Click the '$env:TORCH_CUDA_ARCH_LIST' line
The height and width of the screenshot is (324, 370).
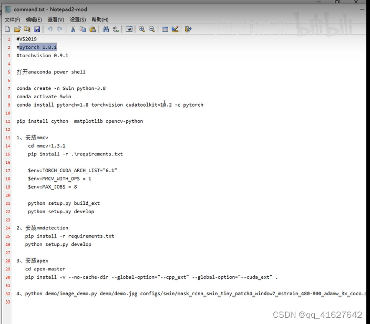point(73,171)
